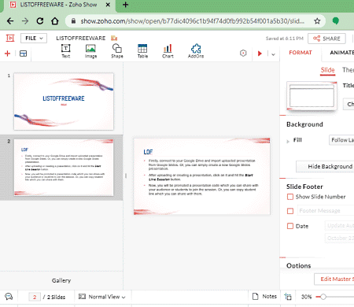The width and height of the screenshot is (354, 307).
Task: Switch to the ANIMATE tab
Action: click(341, 53)
